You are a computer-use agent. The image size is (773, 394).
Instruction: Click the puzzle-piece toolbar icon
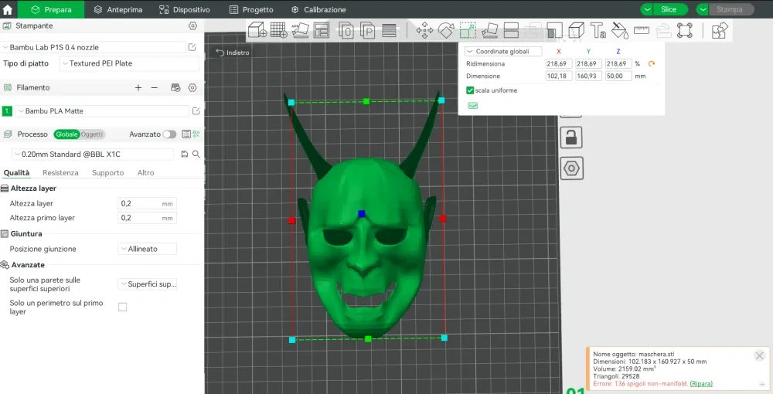(x=720, y=31)
